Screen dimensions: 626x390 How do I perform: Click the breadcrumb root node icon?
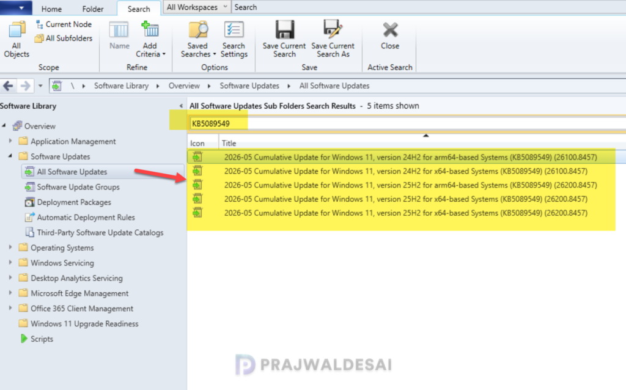tap(57, 86)
